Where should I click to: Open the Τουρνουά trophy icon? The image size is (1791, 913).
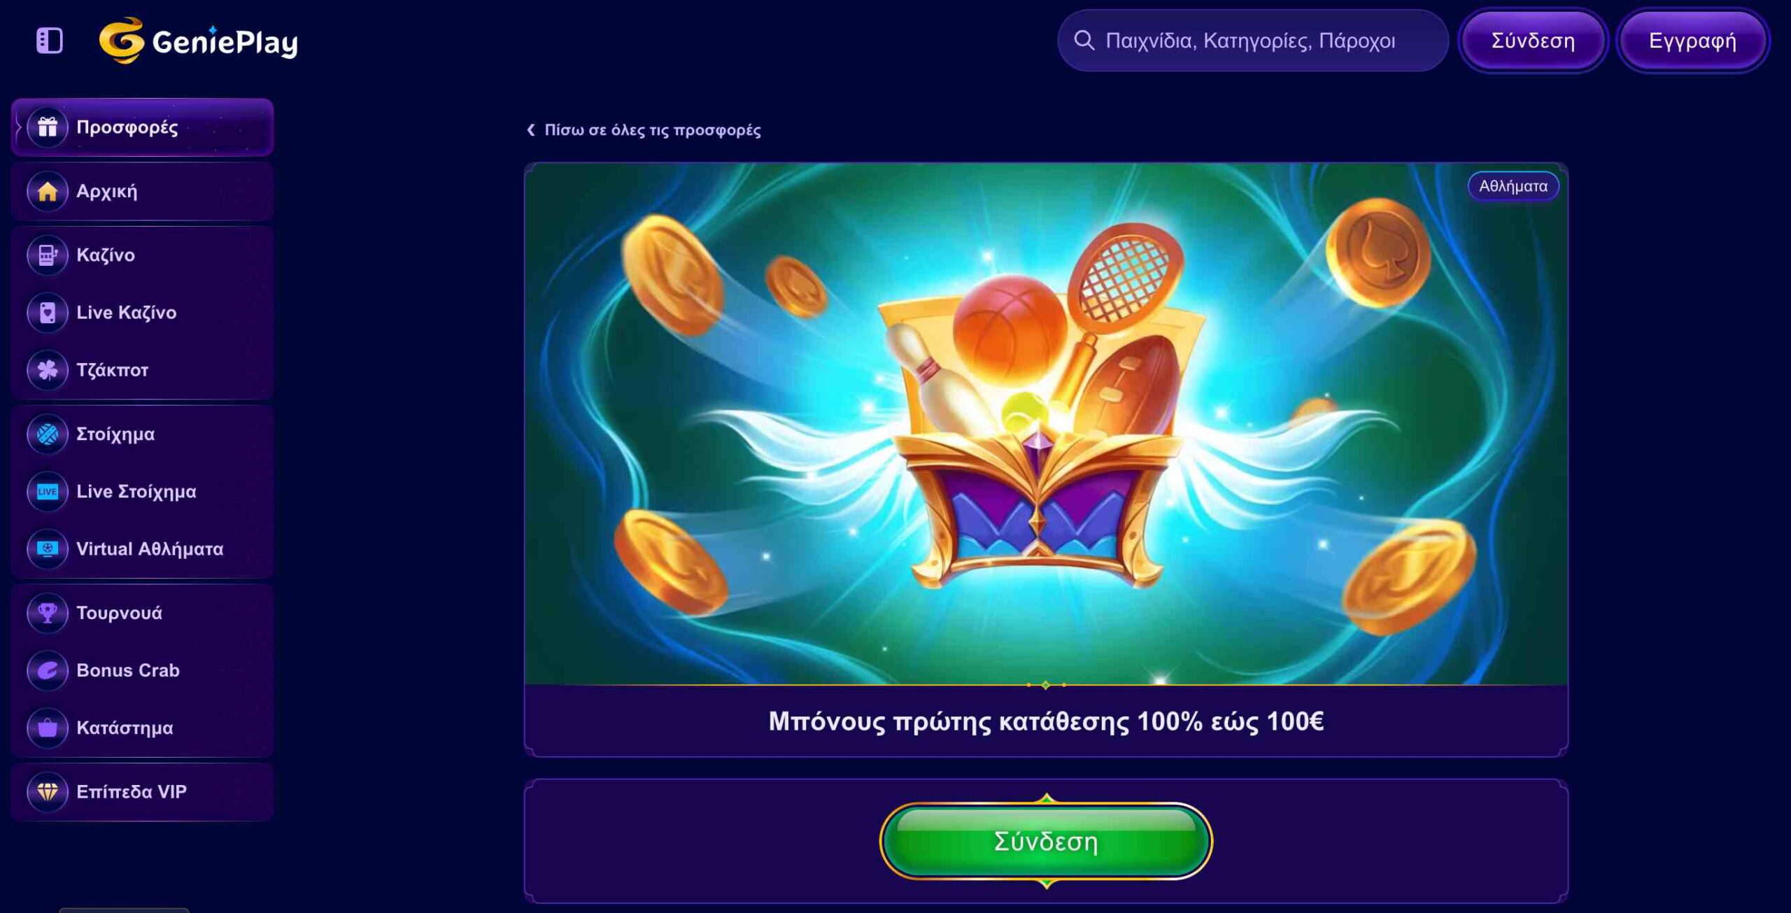48,614
